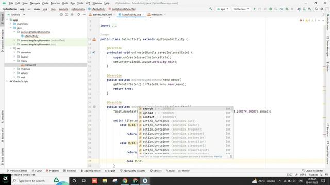Open the VCS menu
330x185 pixels.
click(x=88, y=3)
